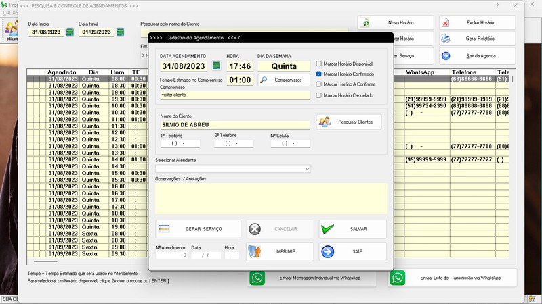Expand the Selecionar Atendente dropdown

(x=307, y=169)
